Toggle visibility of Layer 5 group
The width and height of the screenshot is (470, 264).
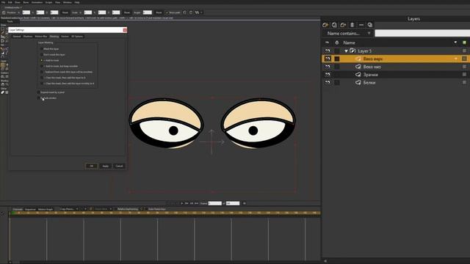pyautogui.click(x=328, y=51)
